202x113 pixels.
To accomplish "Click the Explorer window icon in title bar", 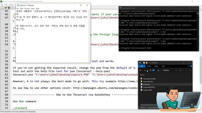I will pyautogui.click(x=140, y=63).
